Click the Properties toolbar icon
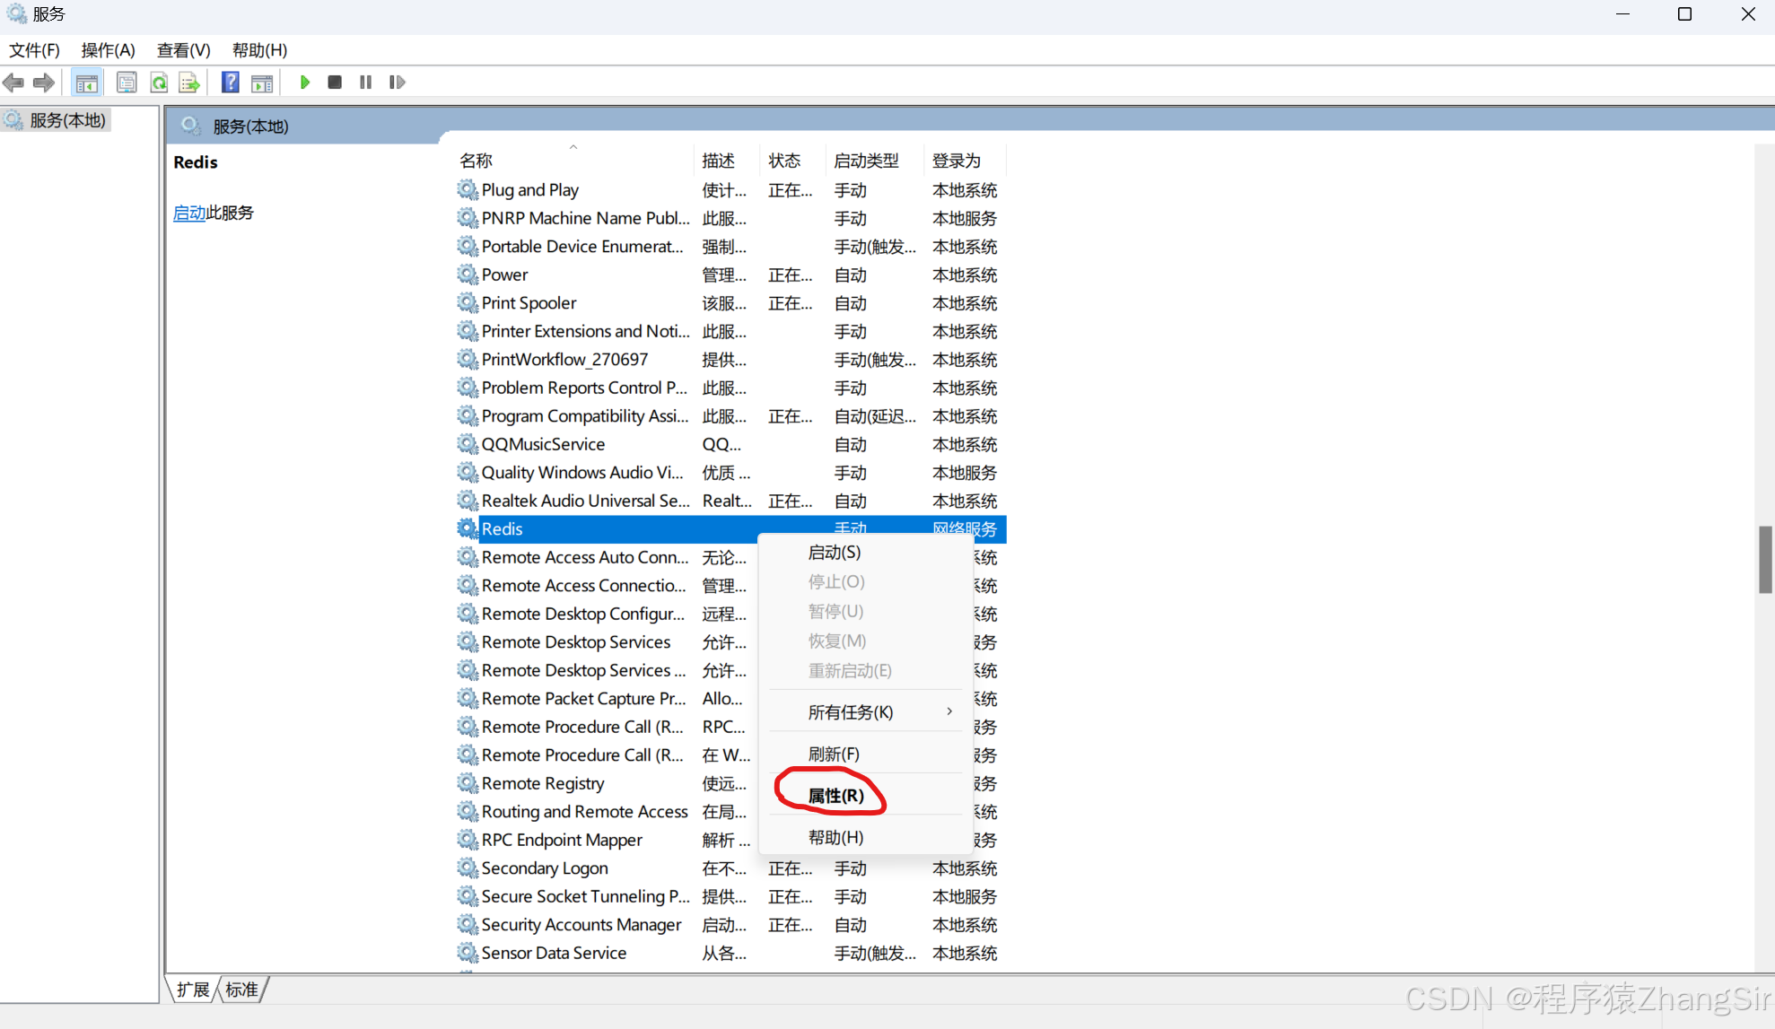This screenshot has width=1775, height=1029. pyautogui.click(x=127, y=83)
